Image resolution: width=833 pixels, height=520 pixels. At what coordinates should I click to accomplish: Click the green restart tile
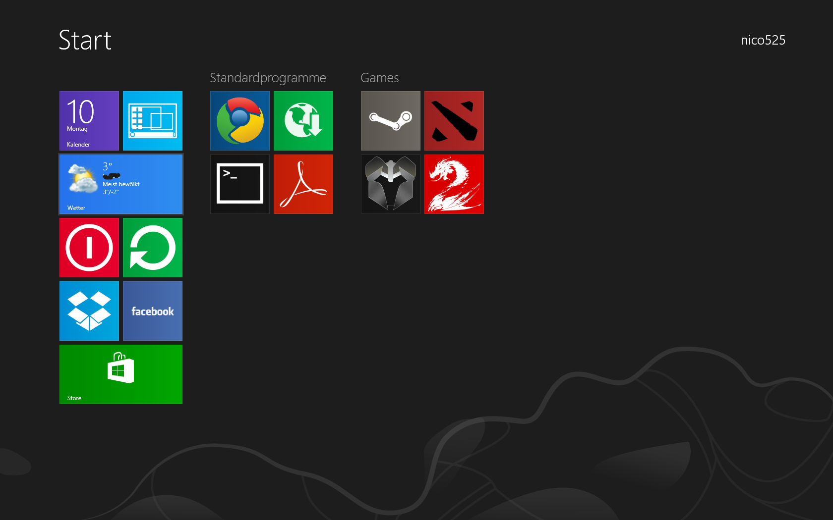(153, 248)
